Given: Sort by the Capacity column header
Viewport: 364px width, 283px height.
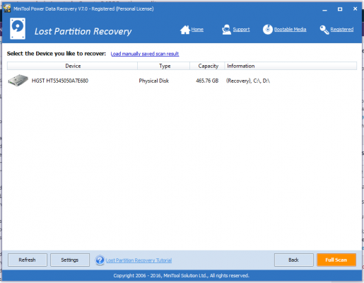Looking at the screenshot, I should (x=207, y=66).
